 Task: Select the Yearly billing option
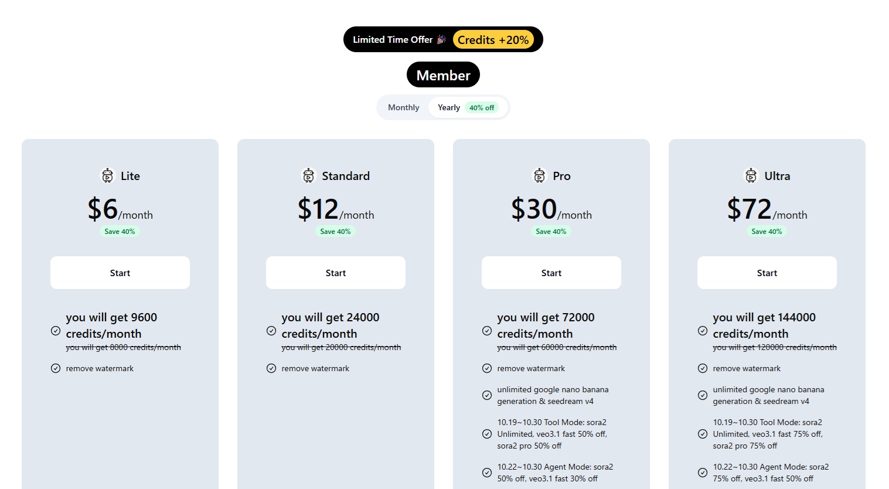448,107
